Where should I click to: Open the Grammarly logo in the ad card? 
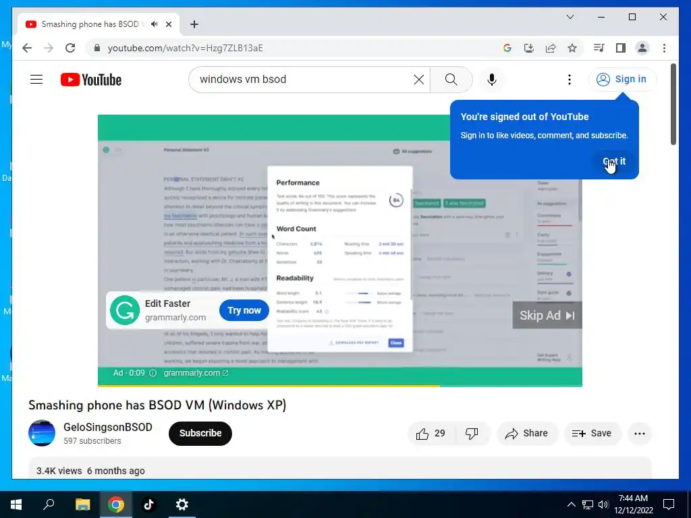click(x=125, y=310)
